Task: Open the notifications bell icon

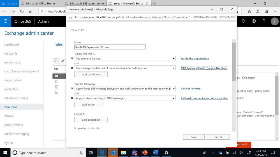Action: tap(243, 21)
